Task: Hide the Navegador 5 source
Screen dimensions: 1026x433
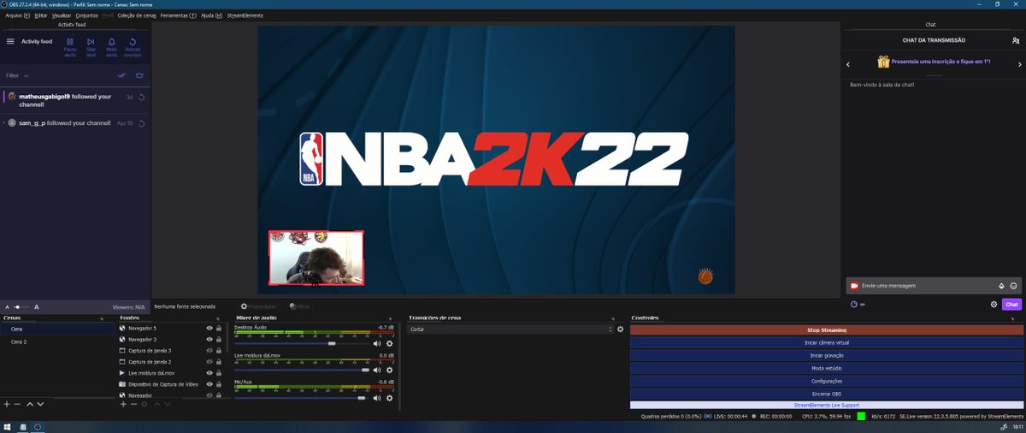Action: click(x=209, y=328)
